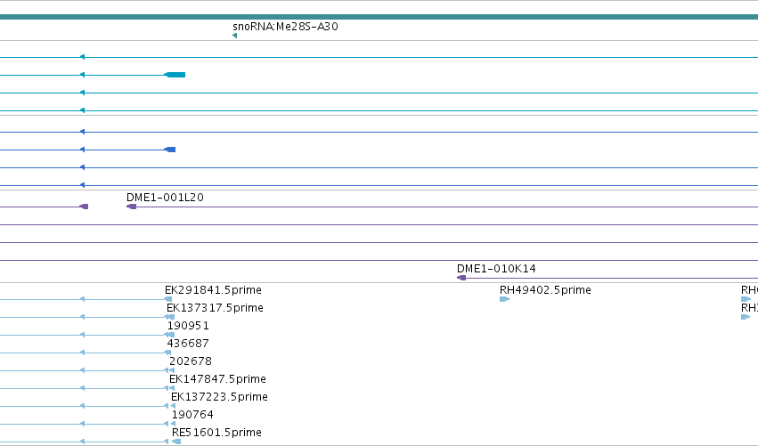Open the EK291841.5prime EST label
The image size is (758, 446).
point(213,290)
